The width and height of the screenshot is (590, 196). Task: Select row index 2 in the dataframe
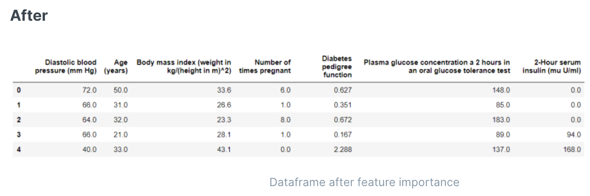click(19, 120)
